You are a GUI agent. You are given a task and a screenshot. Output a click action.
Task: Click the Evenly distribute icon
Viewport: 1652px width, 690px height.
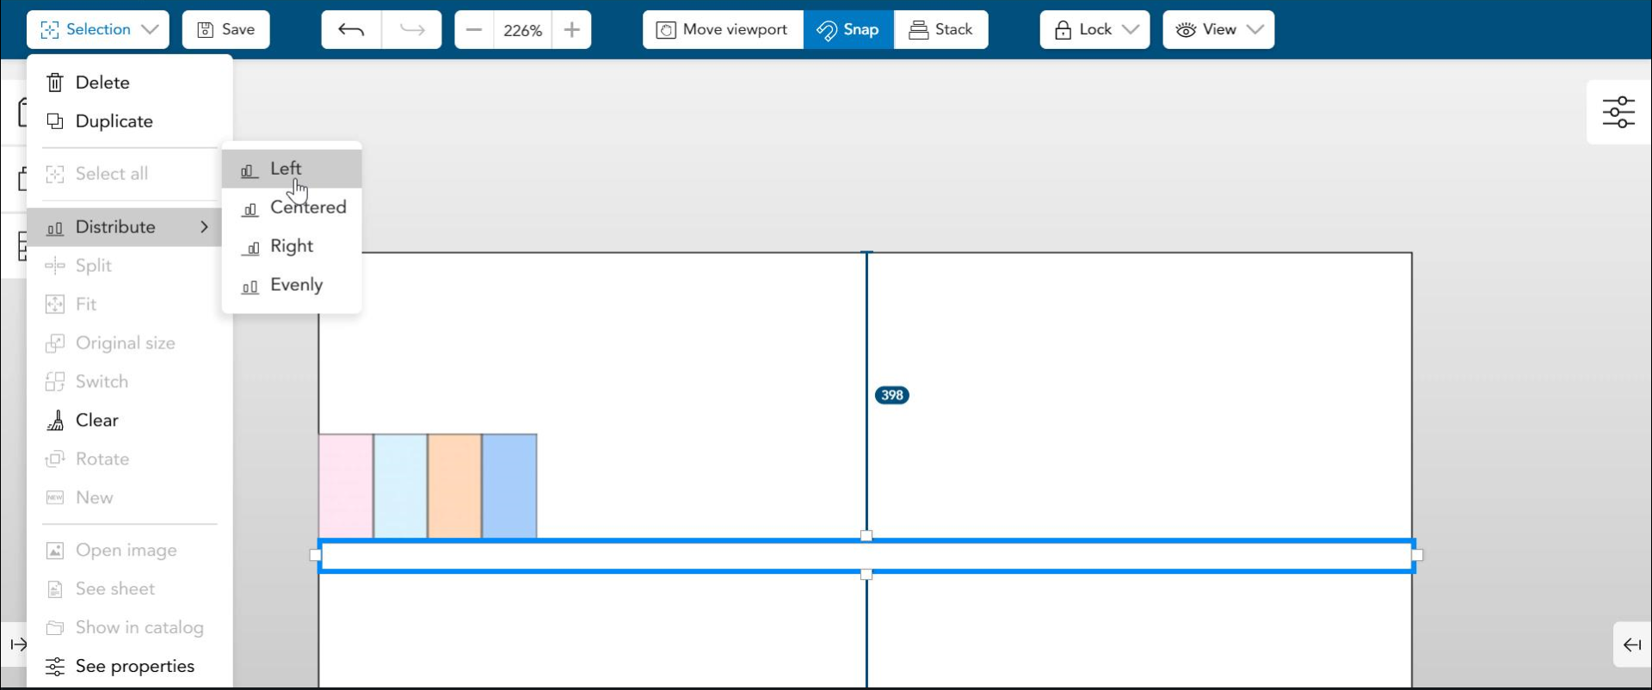point(250,286)
